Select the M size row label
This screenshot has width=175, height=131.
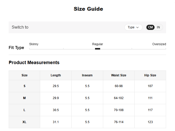pyautogui.click(x=25, y=98)
